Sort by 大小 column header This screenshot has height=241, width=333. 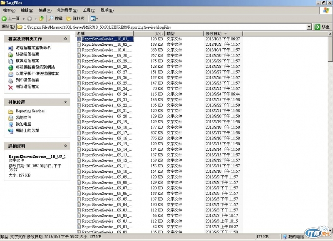(149, 34)
